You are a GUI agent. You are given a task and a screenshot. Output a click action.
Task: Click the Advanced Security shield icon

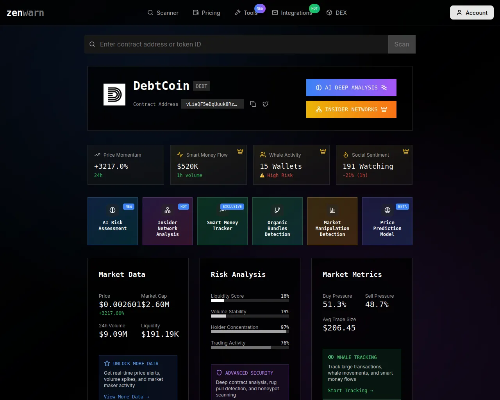(219, 373)
